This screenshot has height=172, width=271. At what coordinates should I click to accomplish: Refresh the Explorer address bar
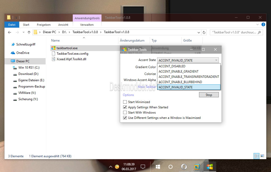[204, 32]
